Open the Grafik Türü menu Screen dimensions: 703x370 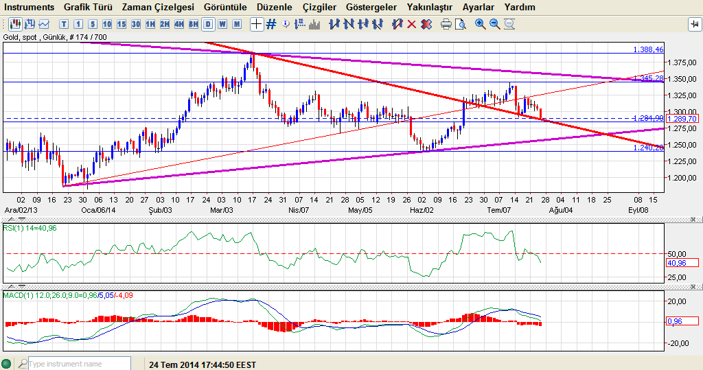pos(88,7)
